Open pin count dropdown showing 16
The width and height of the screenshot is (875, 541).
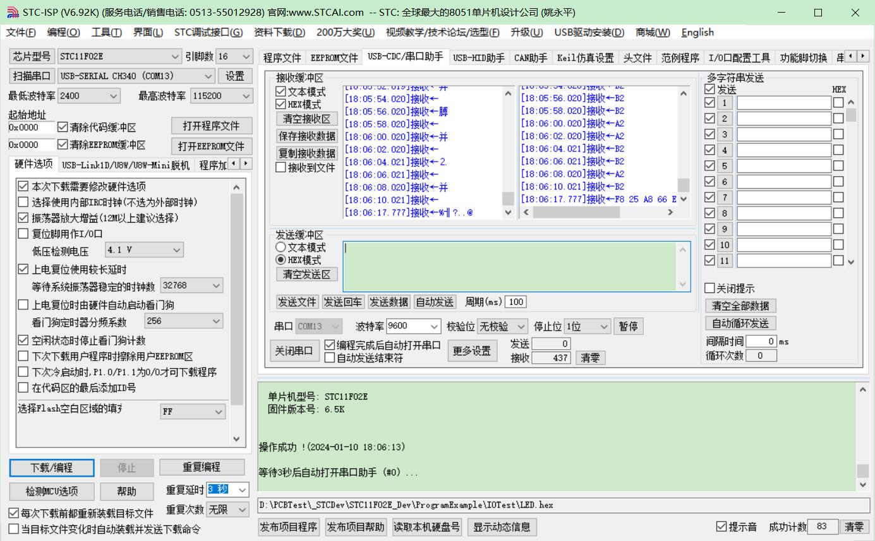tap(234, 56)
